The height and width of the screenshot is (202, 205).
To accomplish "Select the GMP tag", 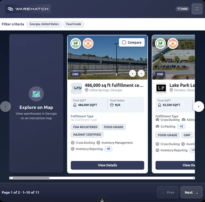I will click(187, 135).
